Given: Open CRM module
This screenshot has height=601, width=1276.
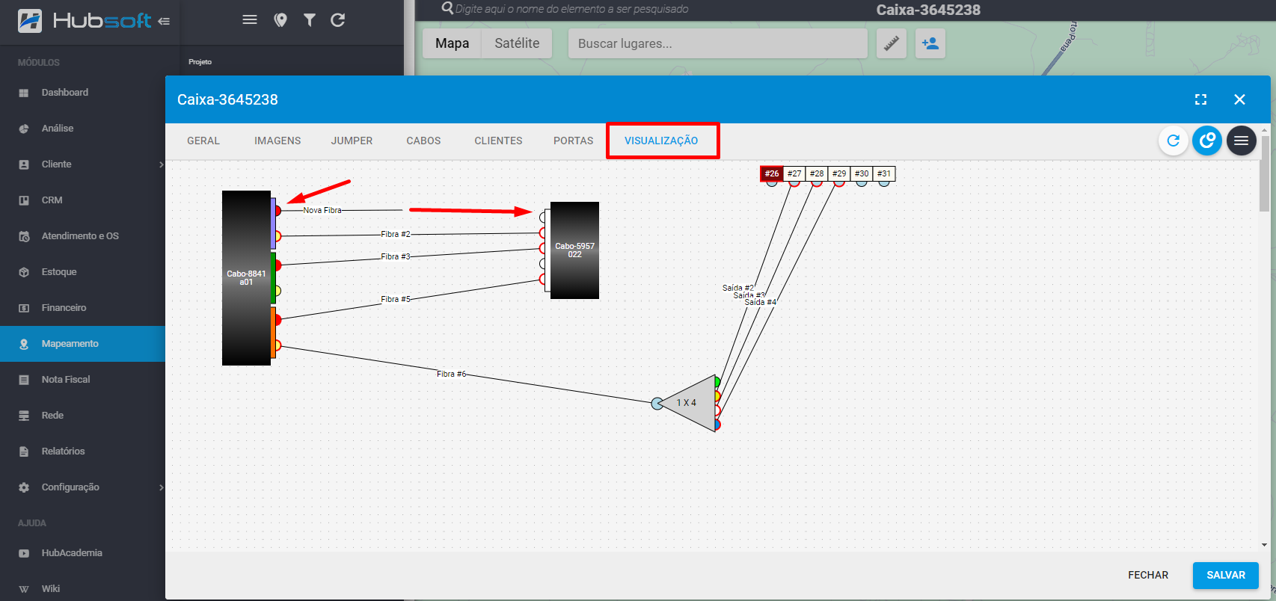Looking at the screenshot, I should pos(82,200).
